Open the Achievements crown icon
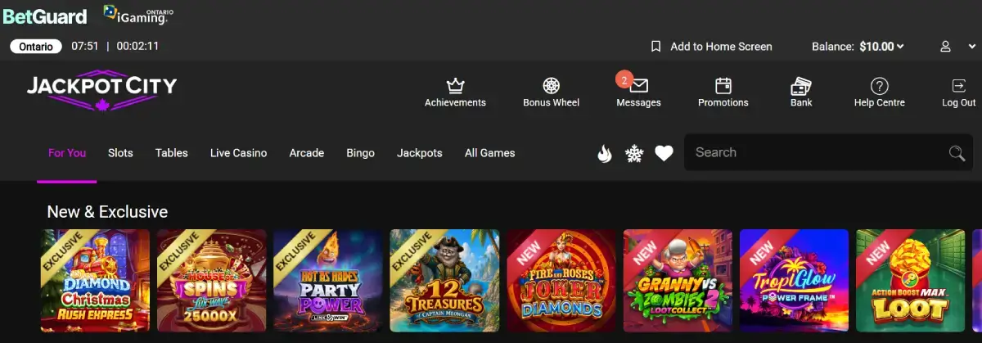Viewport: 982px width, 343px height. click(x=455, y=85)
